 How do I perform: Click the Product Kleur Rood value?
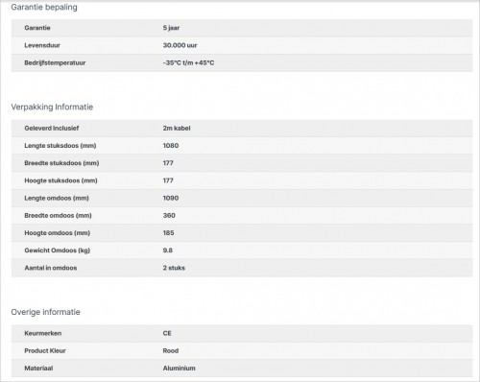tap(171, 350)
